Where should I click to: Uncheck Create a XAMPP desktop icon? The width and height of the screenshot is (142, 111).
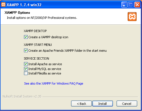click(x=26, y=37)
